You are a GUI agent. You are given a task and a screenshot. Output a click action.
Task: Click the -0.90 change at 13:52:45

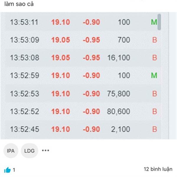tap(91, 129)
